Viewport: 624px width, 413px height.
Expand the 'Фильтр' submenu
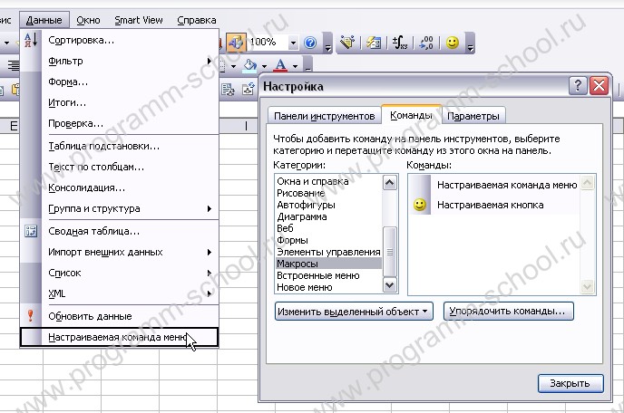(x=127, y=62)
